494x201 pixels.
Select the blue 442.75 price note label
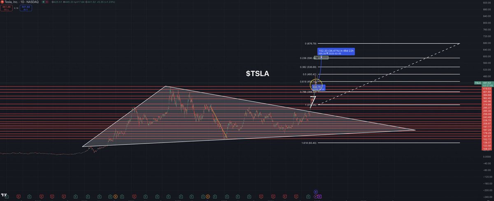319,87
